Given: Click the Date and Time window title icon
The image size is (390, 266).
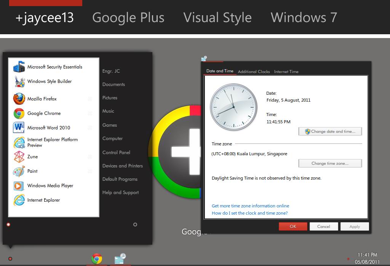Looking at the screenshot, I should pyautogui.click(x=204, y=59).
